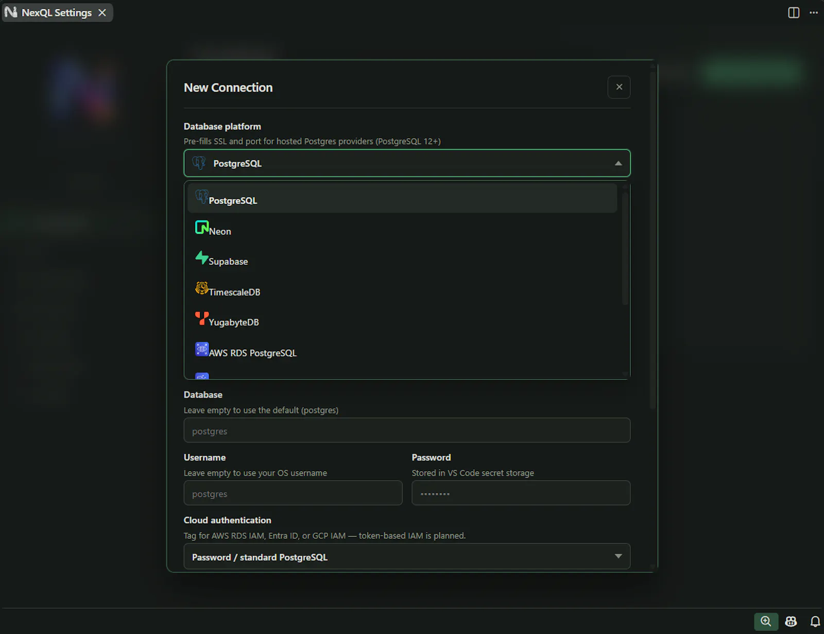The height and width of the screenshot is (634, 824).
Task: Focus the Database name input field
Action: [407, 430]
